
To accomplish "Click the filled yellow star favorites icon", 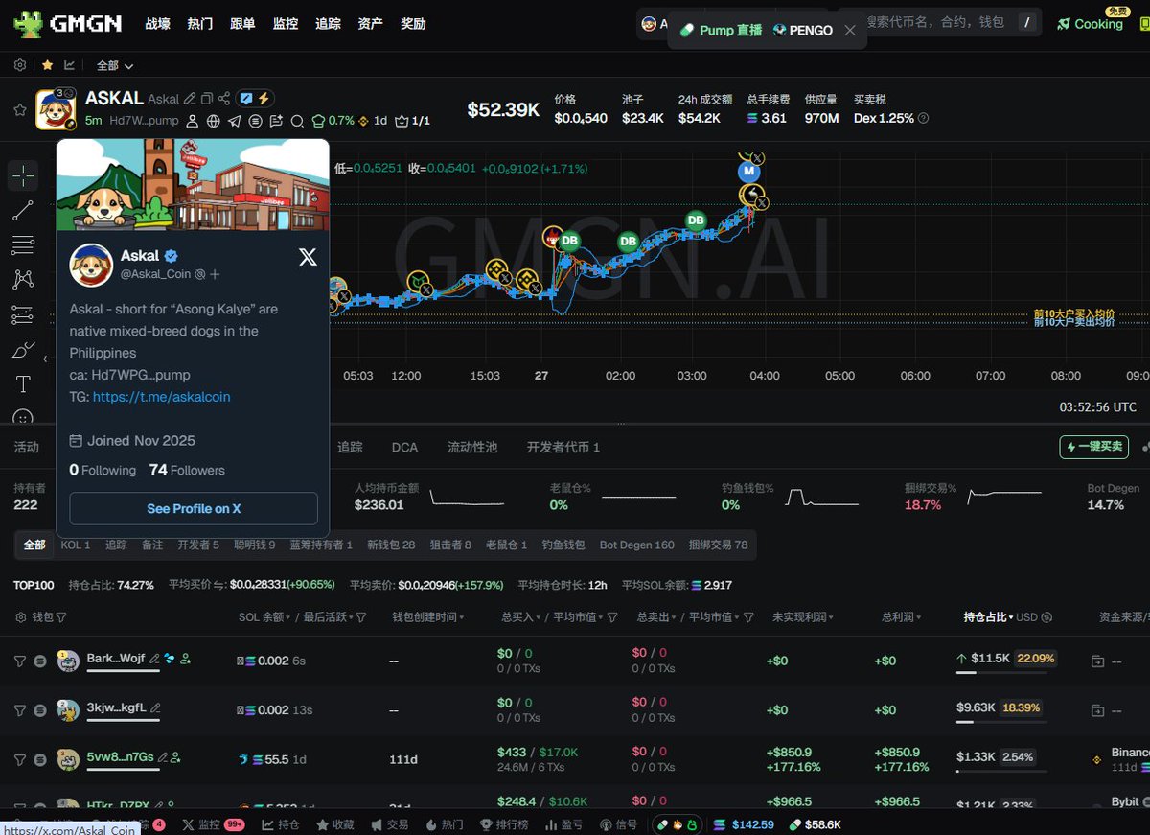I will (47, 65).
